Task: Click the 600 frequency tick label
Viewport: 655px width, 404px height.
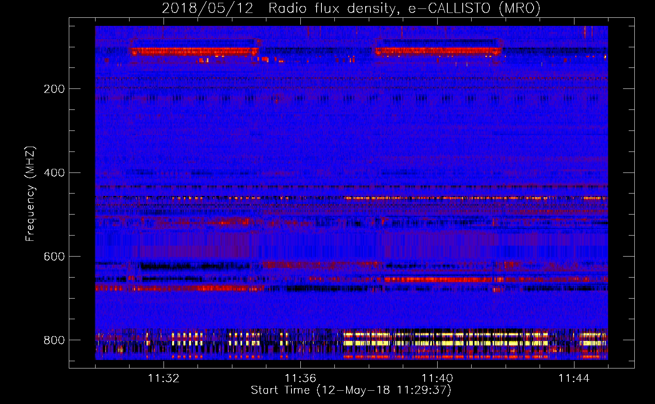Action: pos(54,257)
